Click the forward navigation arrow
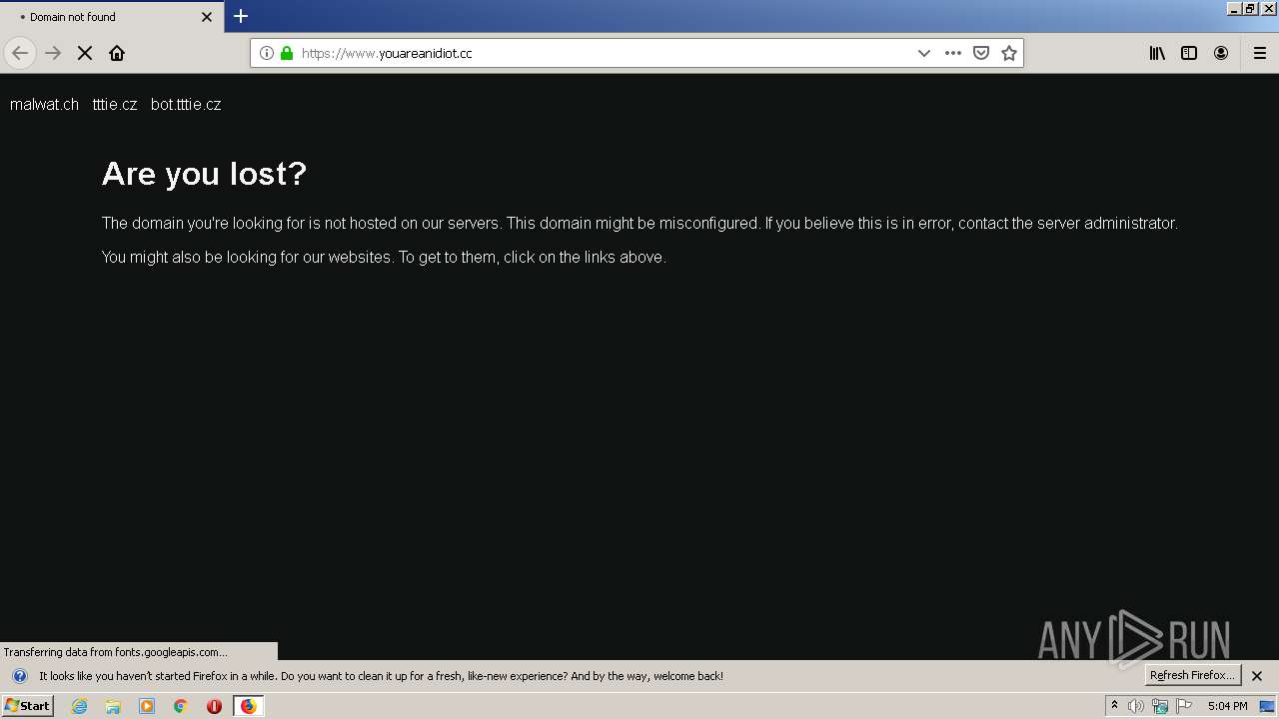Screen dimensions: 1279x719 pyautogui.click(x=53, y=53)
